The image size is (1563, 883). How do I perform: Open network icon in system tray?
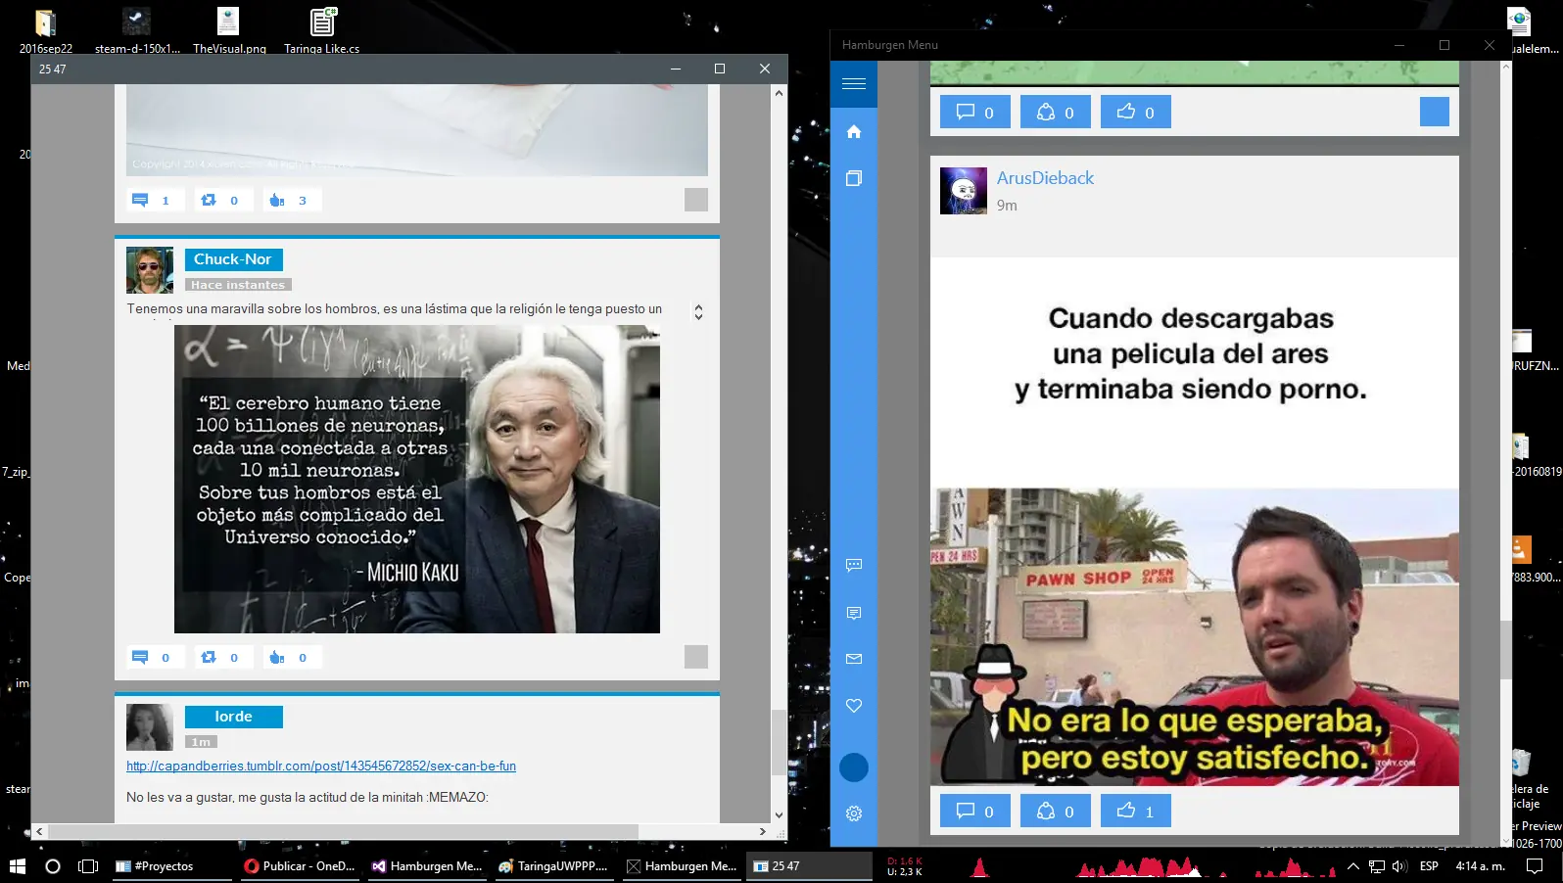click(1377, 866)
